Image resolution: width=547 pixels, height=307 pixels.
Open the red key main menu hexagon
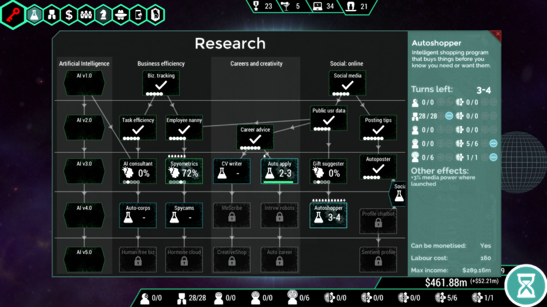click(13, 15)
